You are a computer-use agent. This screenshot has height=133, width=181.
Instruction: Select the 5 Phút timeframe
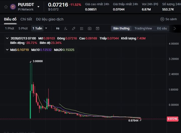point(23,29)
